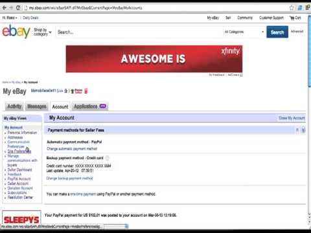Open the Hi user greeting dropdown
Image resolution: width=311 pixels, height=233 pixels.
[10, 17]
